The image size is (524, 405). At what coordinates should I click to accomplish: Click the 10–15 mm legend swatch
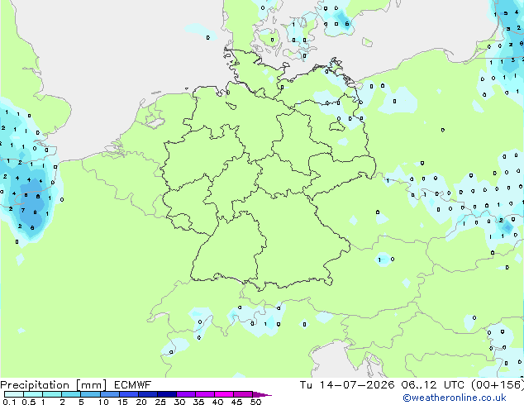point(109,394)
